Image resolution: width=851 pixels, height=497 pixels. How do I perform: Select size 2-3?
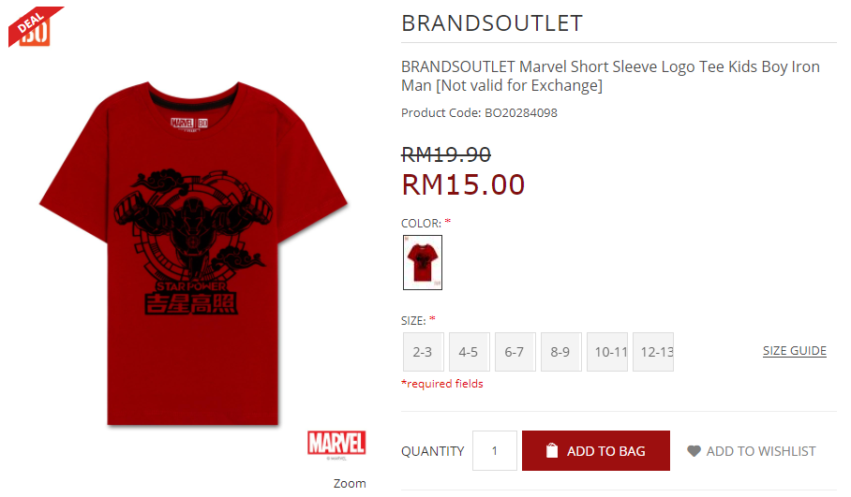click(424, 352)
